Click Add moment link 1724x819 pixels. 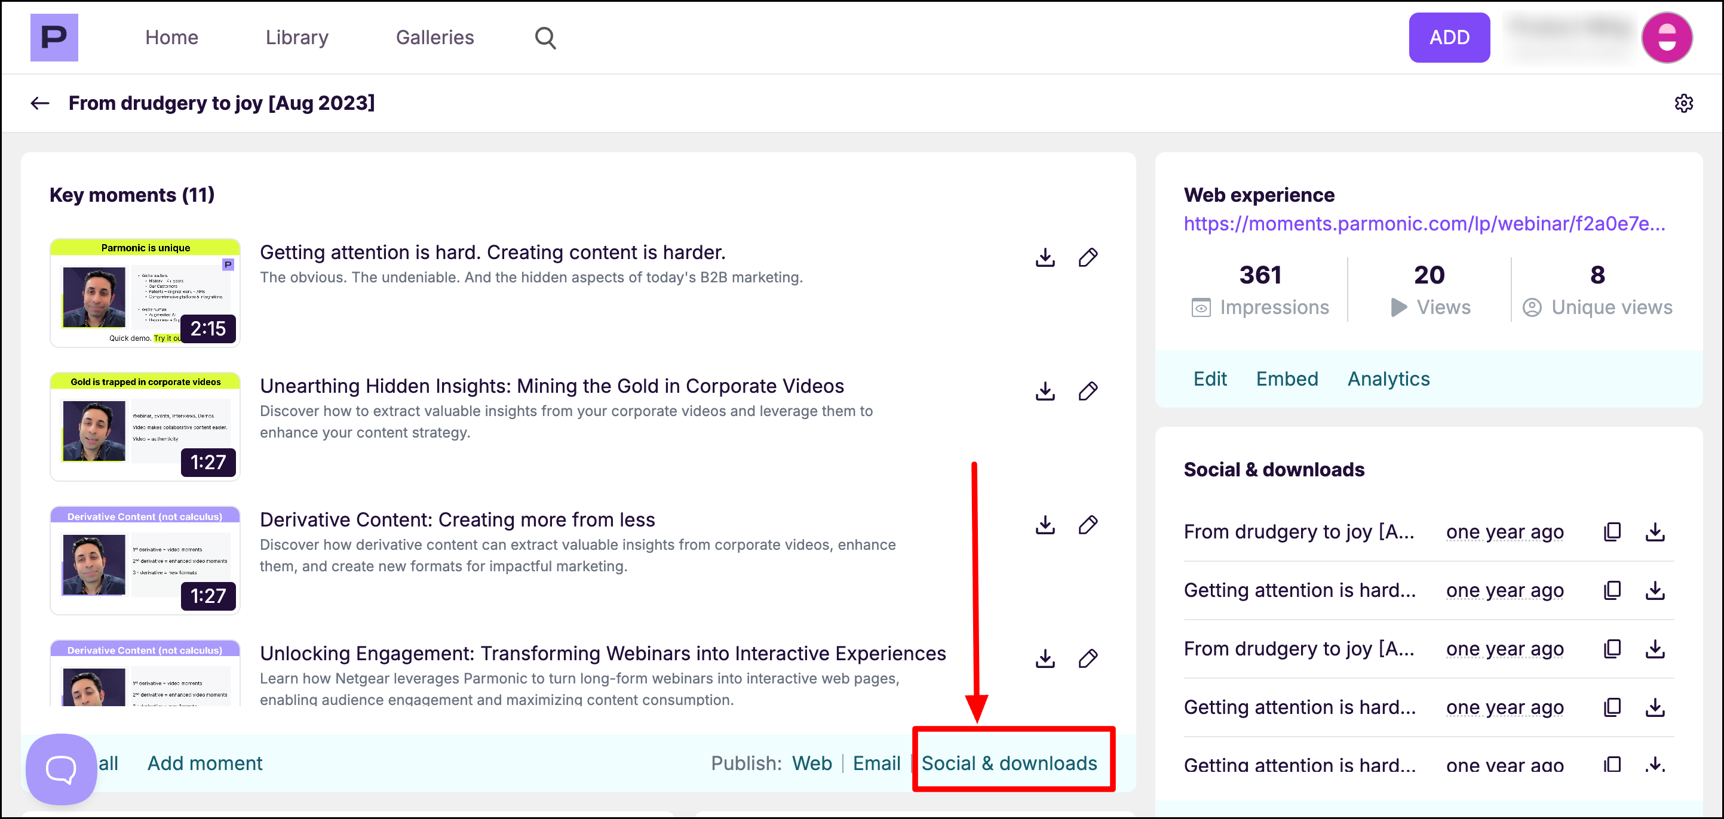(205, 763)
